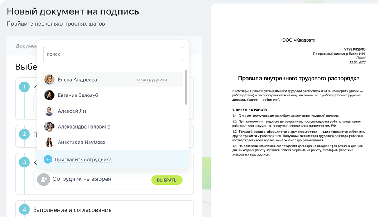
Task: Expand step 4 Заполнение и согласование
Action: [x=73, y=210]
